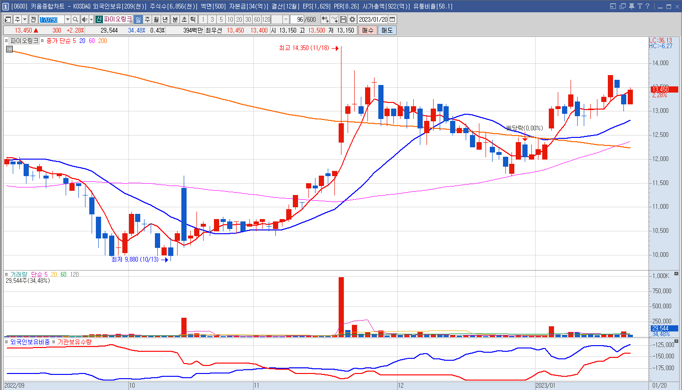Click the 60 price moving average label
Viewport: 682px width, 390px height.
click(x=92, y=41)
